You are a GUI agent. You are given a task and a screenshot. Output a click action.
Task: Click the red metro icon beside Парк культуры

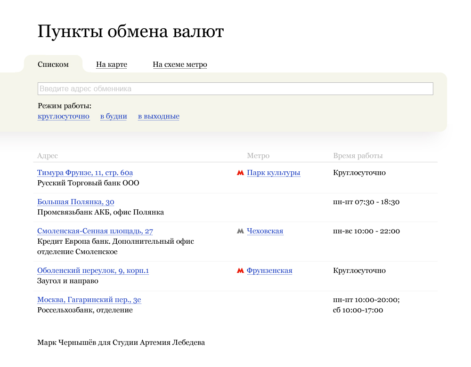click(240, 173)
